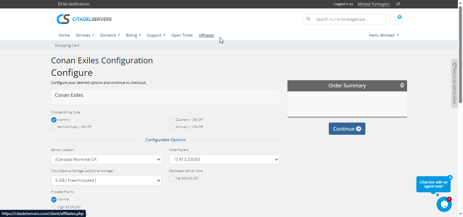Enable Dedicated Server Core checkbox

(x=172, y=178)
